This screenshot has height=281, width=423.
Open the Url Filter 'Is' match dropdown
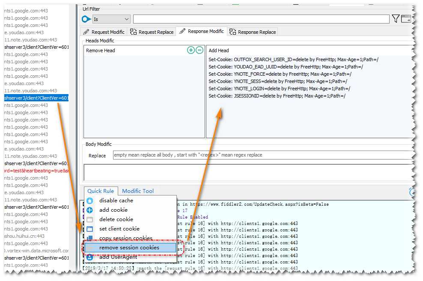tap(111, 19)
